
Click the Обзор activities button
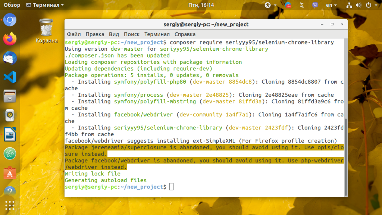12,5
